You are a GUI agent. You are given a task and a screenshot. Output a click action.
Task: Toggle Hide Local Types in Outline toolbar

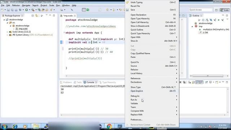pyautogui.click(x=222, y=20)
